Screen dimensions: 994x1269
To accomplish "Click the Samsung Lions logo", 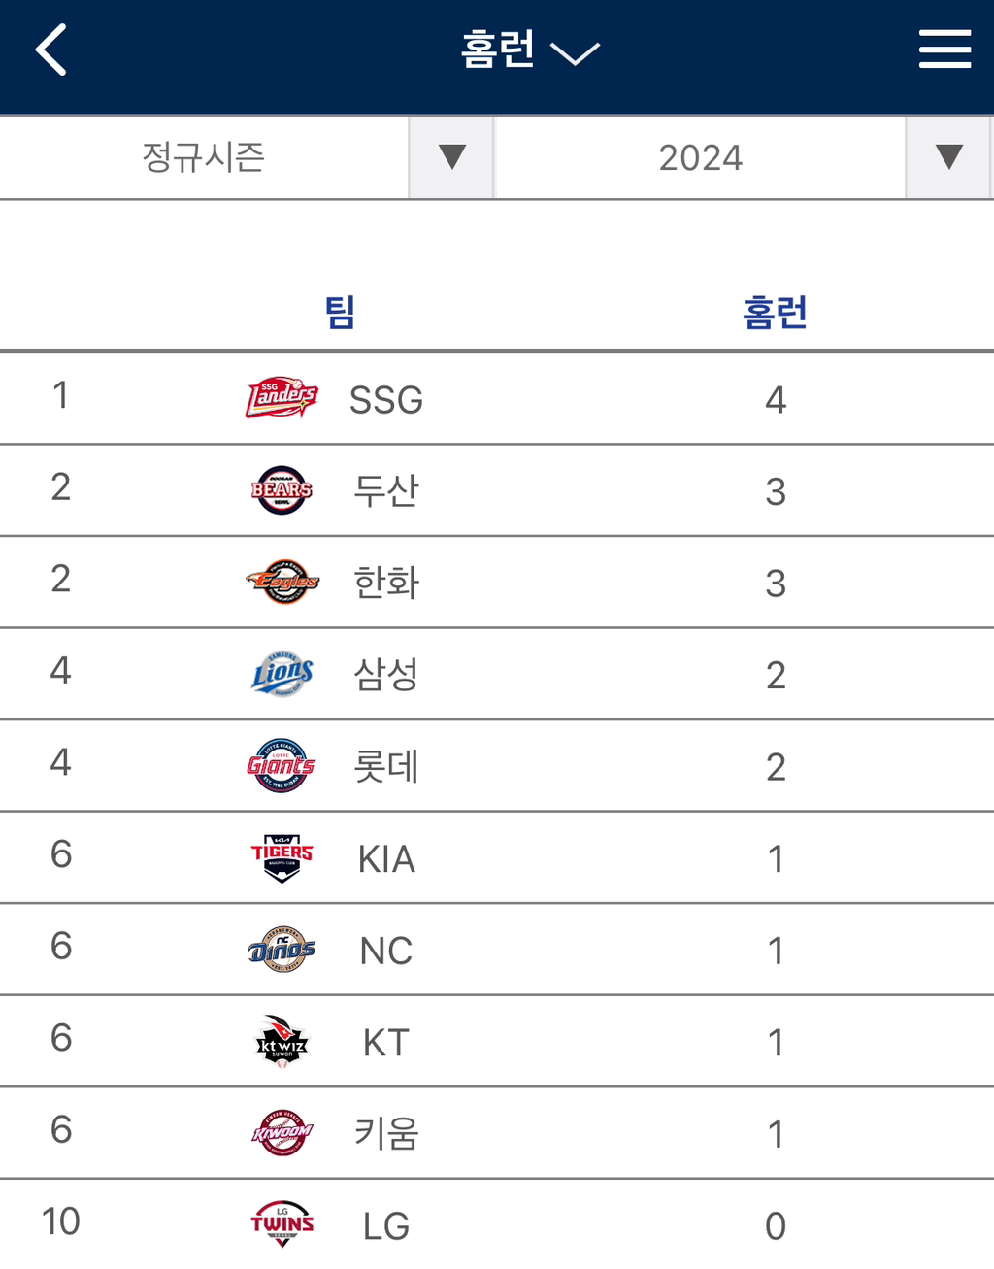I will point(282,674).
